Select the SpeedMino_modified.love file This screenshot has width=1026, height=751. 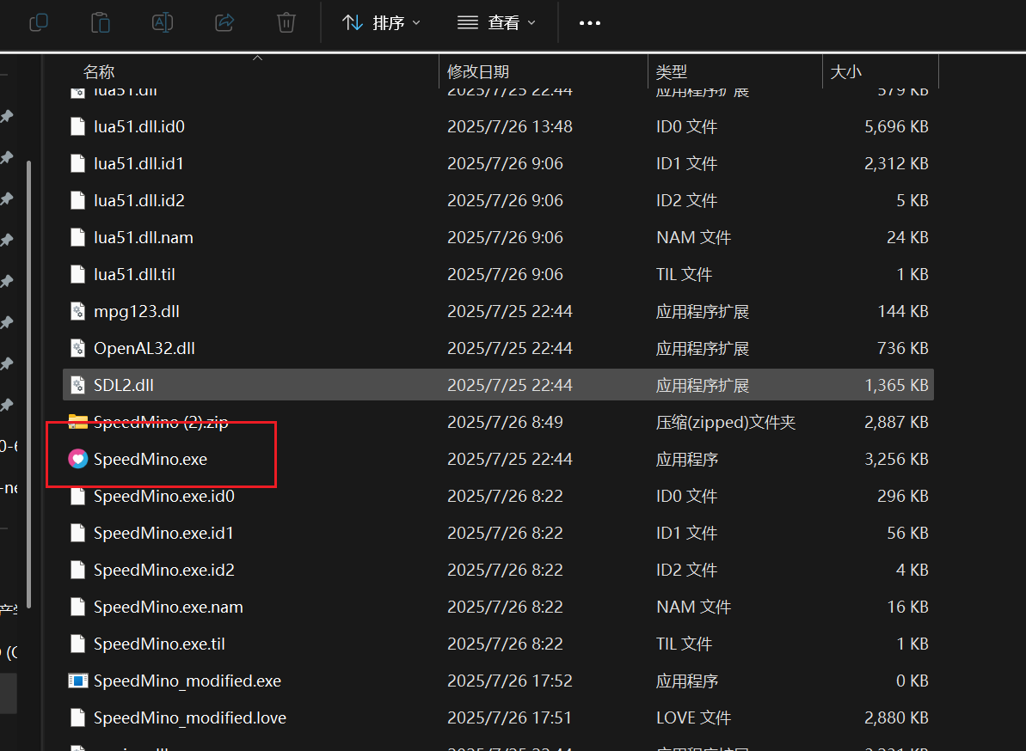pyautogui.click(x=189, y=717)
